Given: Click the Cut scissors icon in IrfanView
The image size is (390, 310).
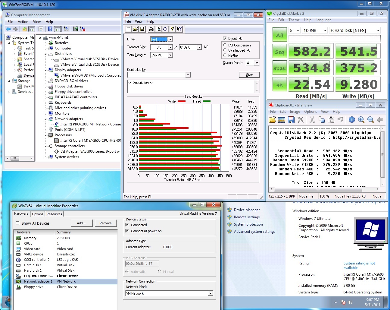Looking at the screenshot, I should [312, 120].
